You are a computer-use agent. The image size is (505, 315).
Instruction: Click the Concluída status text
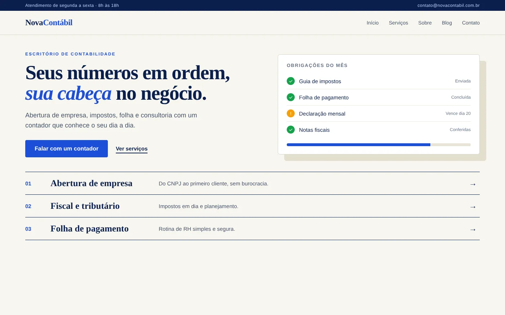tap(461, 97)
